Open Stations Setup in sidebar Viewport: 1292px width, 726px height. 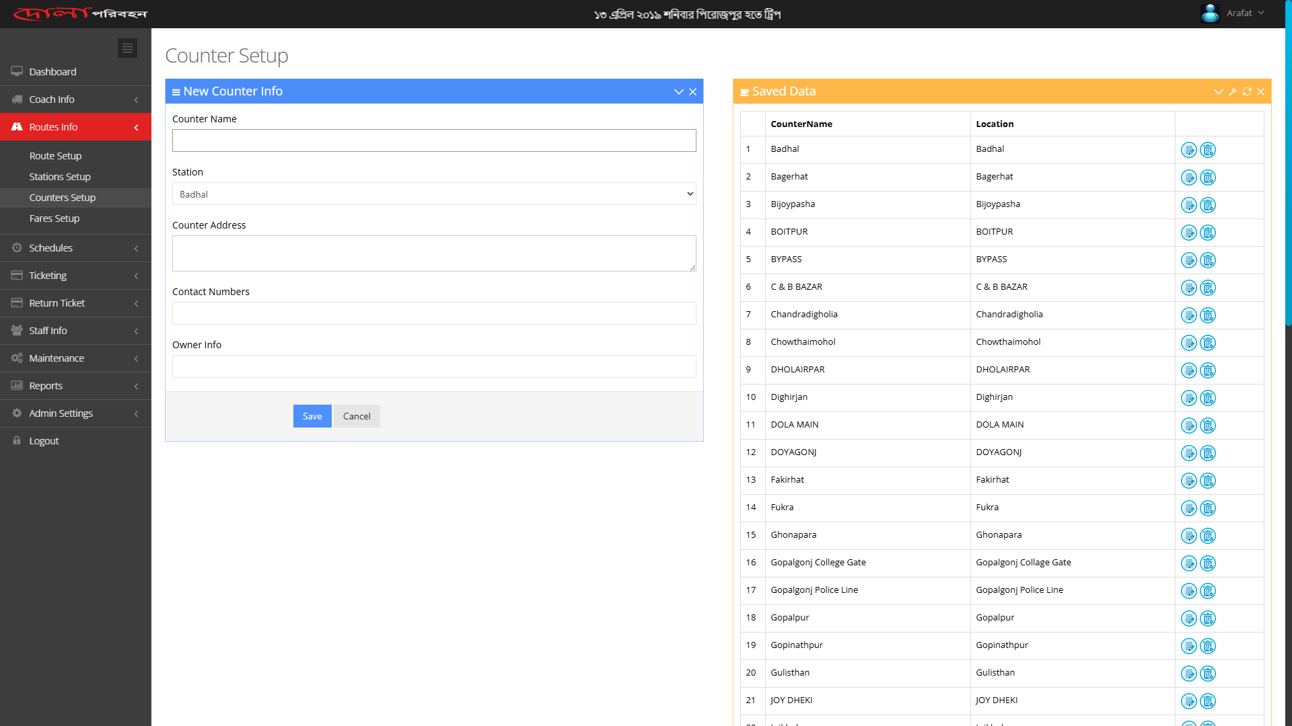60,177
